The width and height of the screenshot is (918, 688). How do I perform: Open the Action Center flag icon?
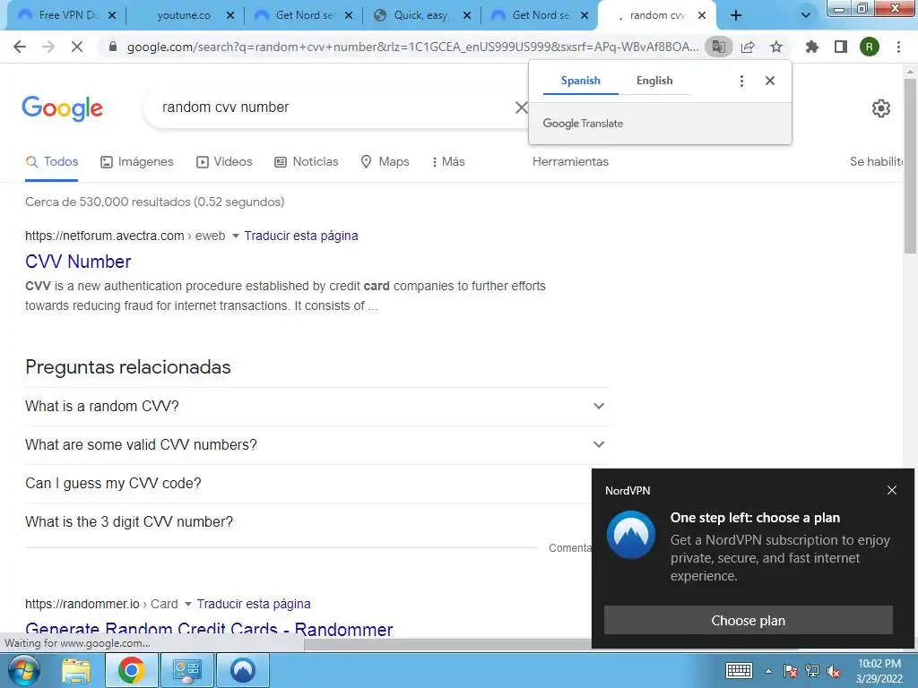(791, 671)
